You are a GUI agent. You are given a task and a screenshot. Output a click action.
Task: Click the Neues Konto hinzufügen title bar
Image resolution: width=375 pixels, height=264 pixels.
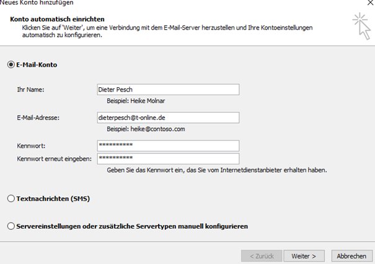tap(37, 2)
